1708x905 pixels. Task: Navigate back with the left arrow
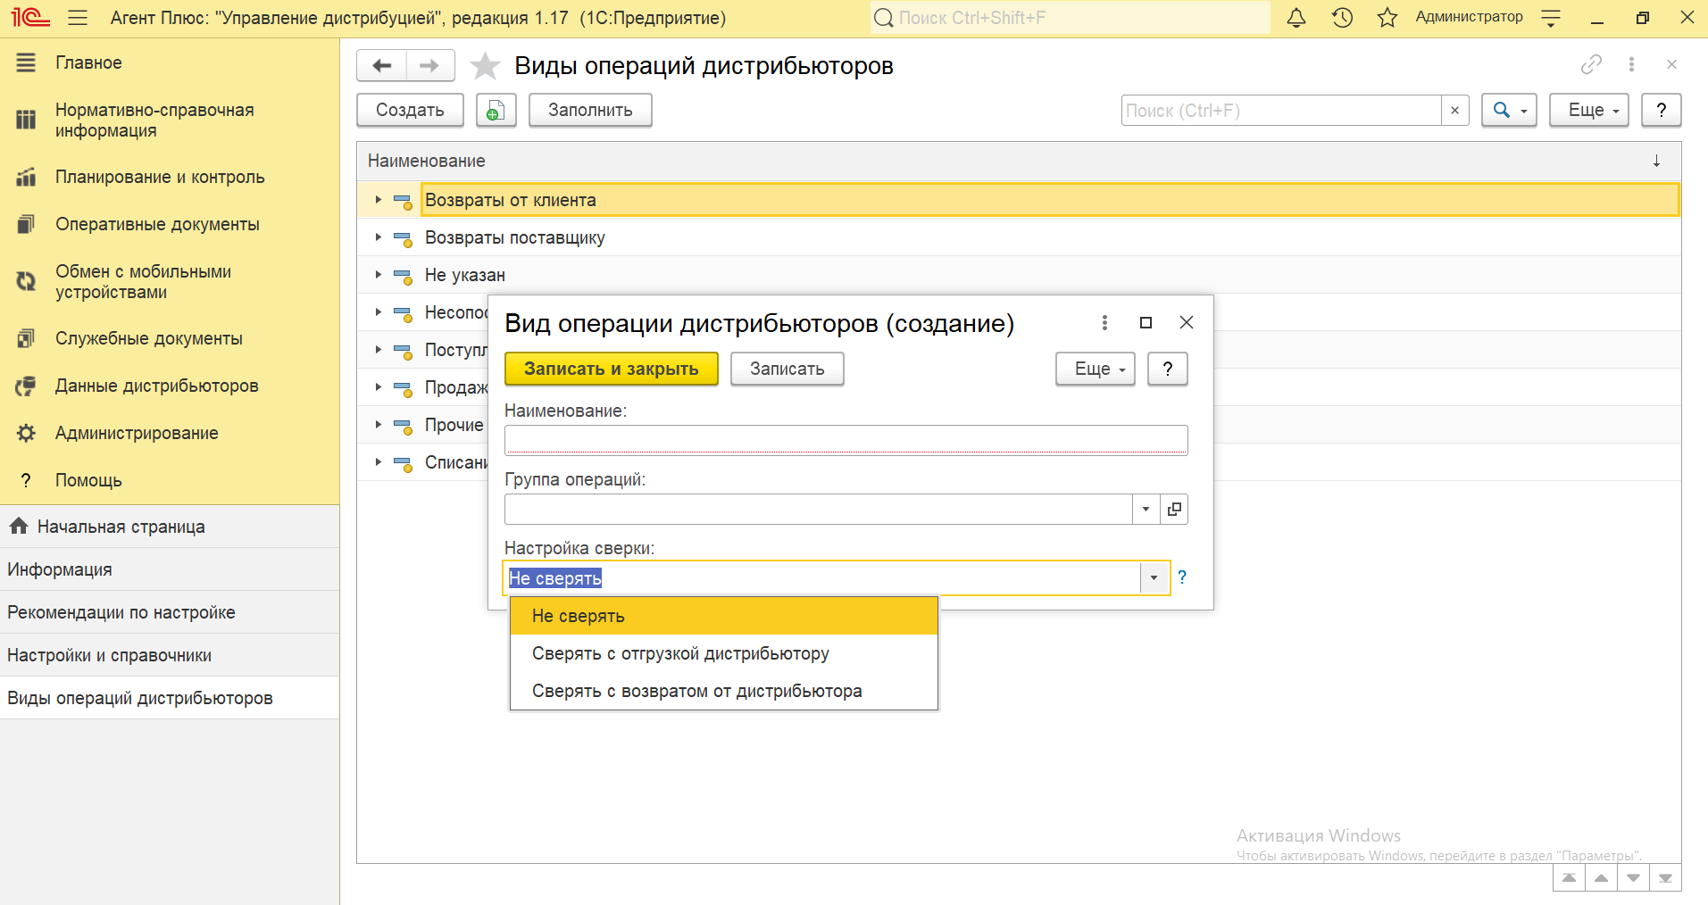point(382,65)
